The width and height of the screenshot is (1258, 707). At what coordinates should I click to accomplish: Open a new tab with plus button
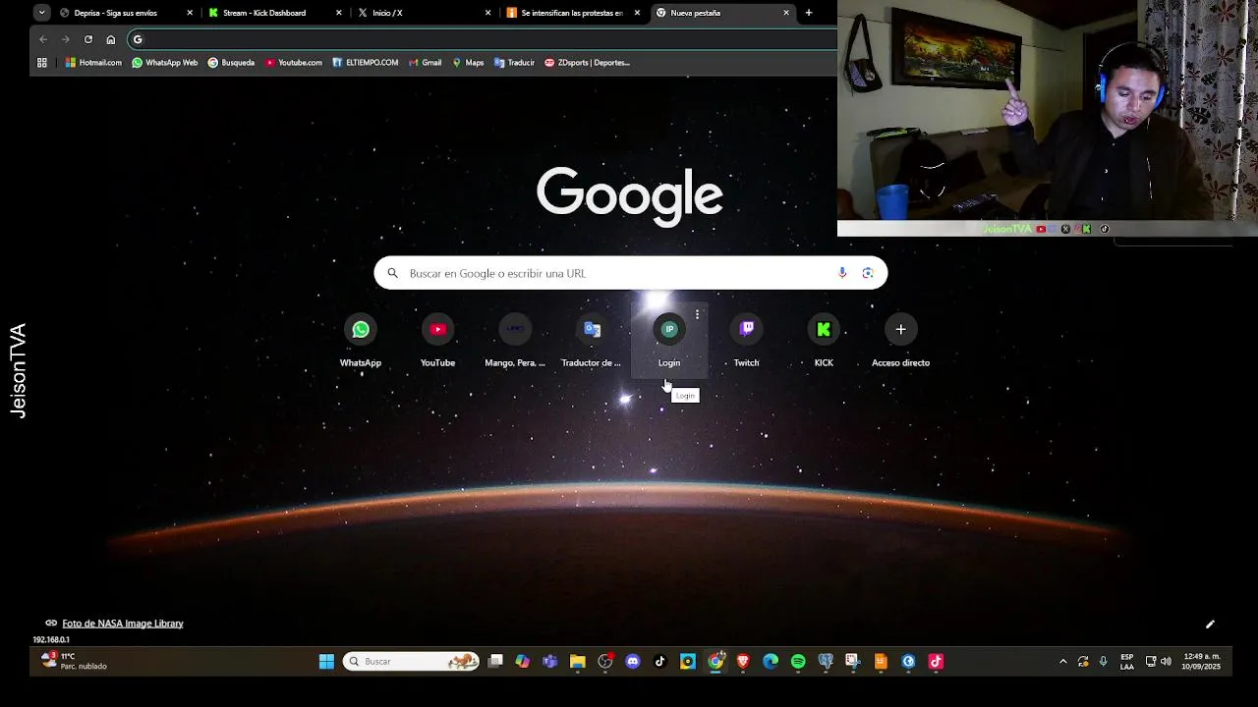pyautogui.click(x=809, y=13)
